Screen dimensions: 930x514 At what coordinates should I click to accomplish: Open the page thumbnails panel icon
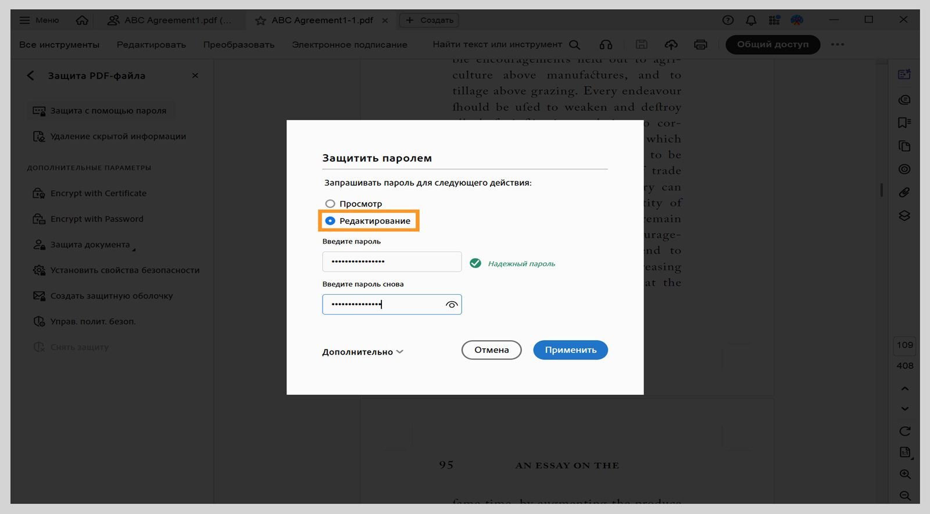(904, 146)
